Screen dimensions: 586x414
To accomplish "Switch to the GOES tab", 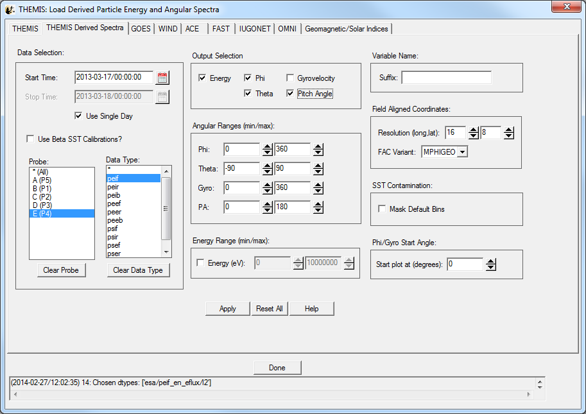I will 141,29.
